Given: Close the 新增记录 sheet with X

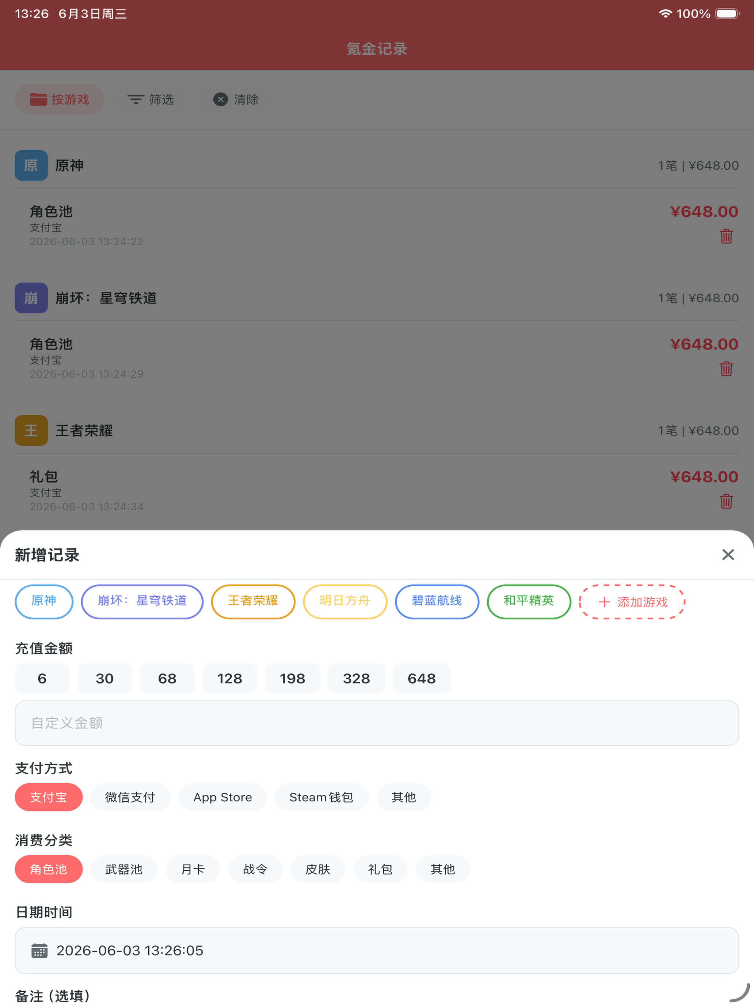Looking at the screenshot, I should pyautogui.click(x=728, y=555).
